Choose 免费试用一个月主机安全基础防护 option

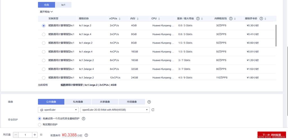[40, 119]
